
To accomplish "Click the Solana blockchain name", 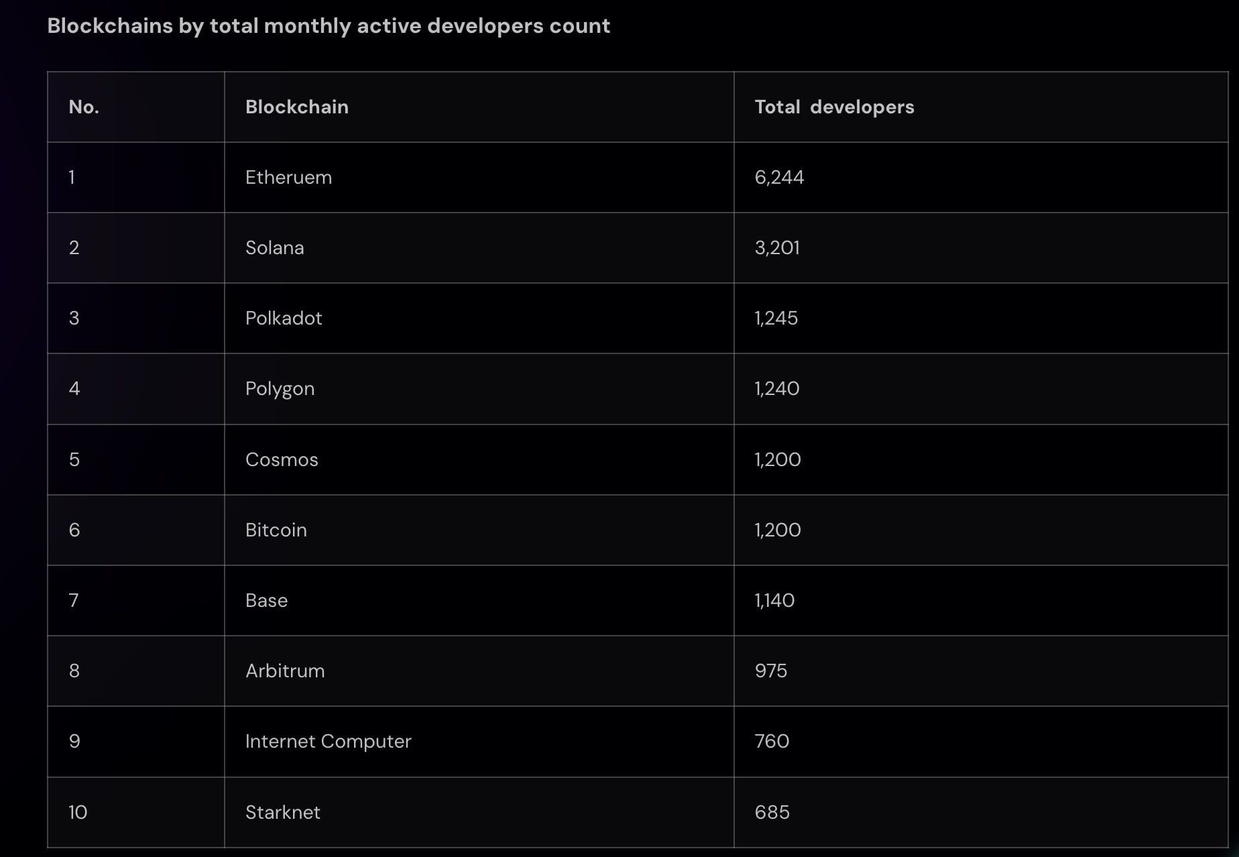I will point(274,248).
